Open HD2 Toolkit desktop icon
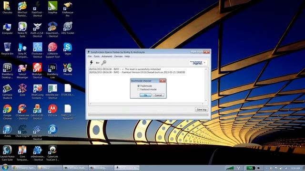 [68, 28]
